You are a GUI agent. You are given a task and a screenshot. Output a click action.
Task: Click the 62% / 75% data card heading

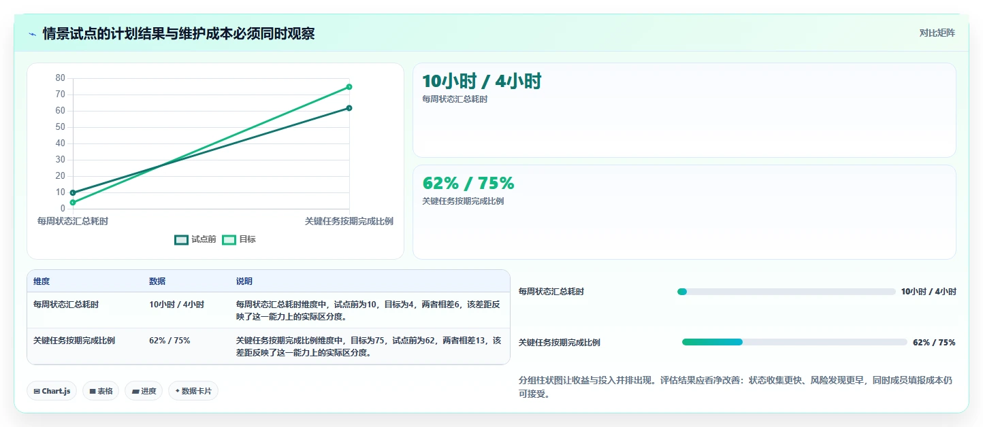[468, 184]
